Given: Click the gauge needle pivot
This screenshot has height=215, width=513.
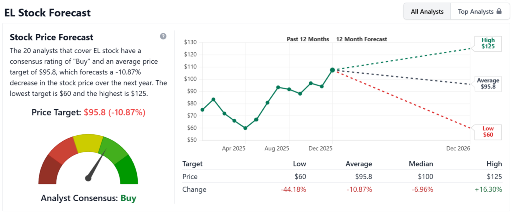Looking at the screenshot, I should pos(89,177).
